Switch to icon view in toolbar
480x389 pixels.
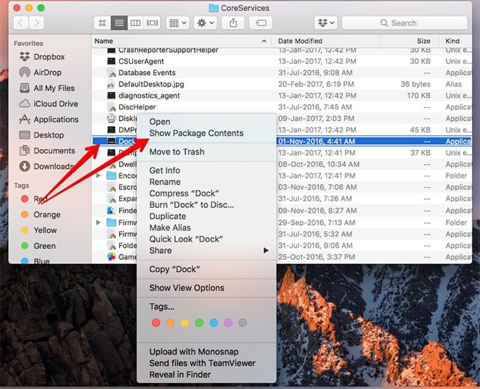[x=102, y=23]
